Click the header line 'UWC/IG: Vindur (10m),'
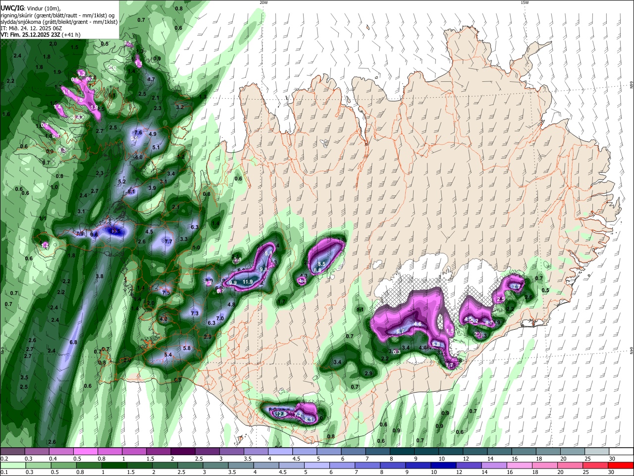The image size is (634, 476). coord(30,8)
